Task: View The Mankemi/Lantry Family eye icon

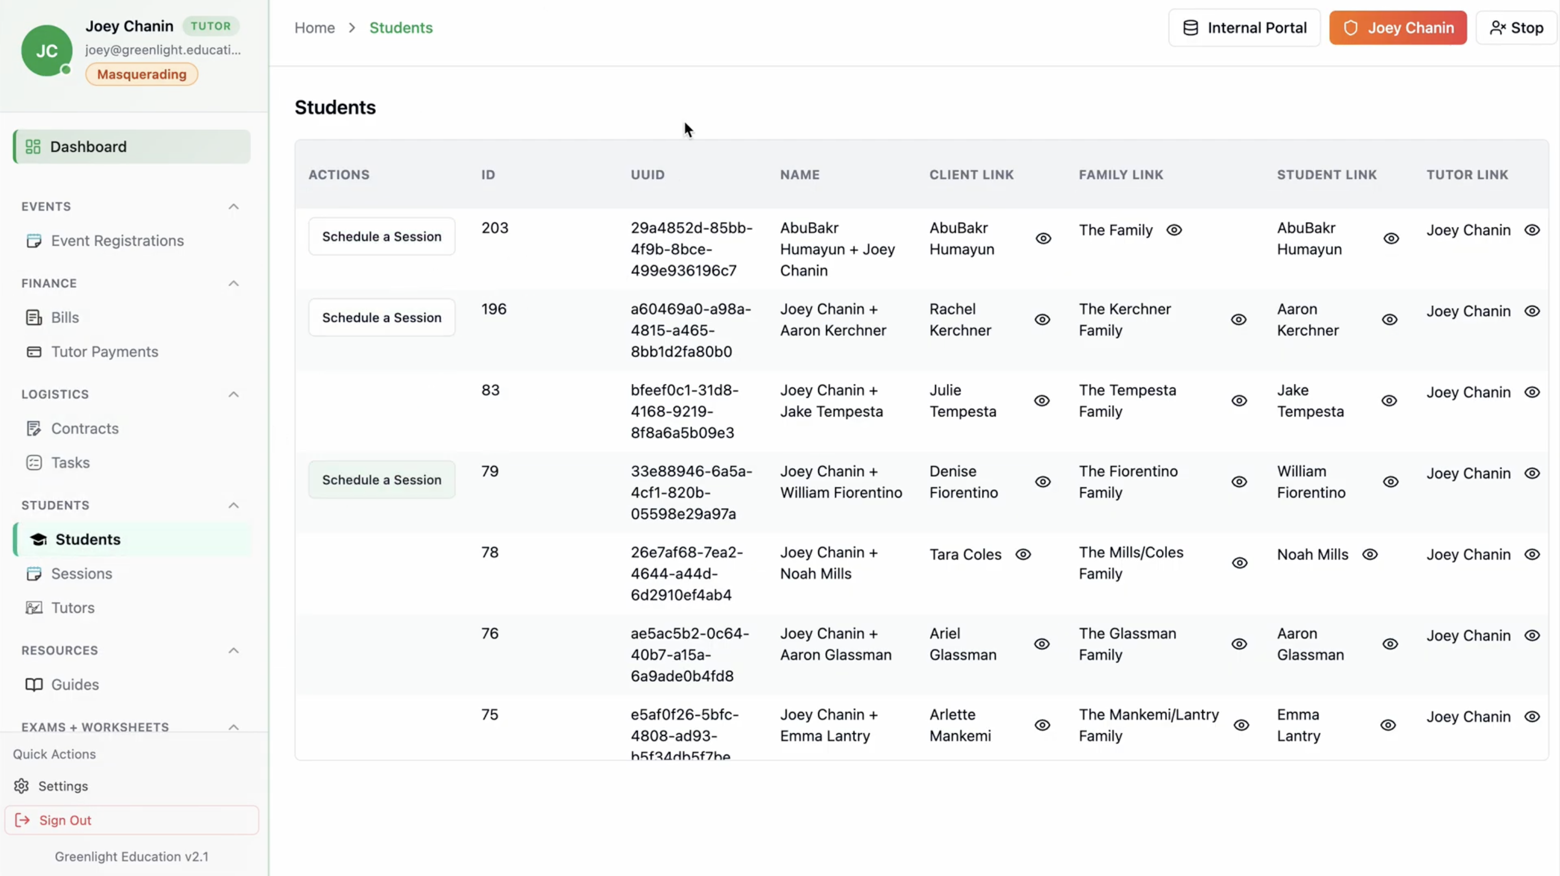Action: coord(1241,725)
